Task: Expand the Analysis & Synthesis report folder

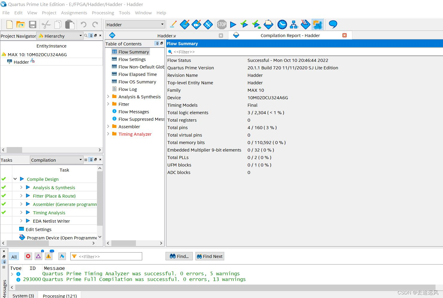Action: tap(108, 97)
